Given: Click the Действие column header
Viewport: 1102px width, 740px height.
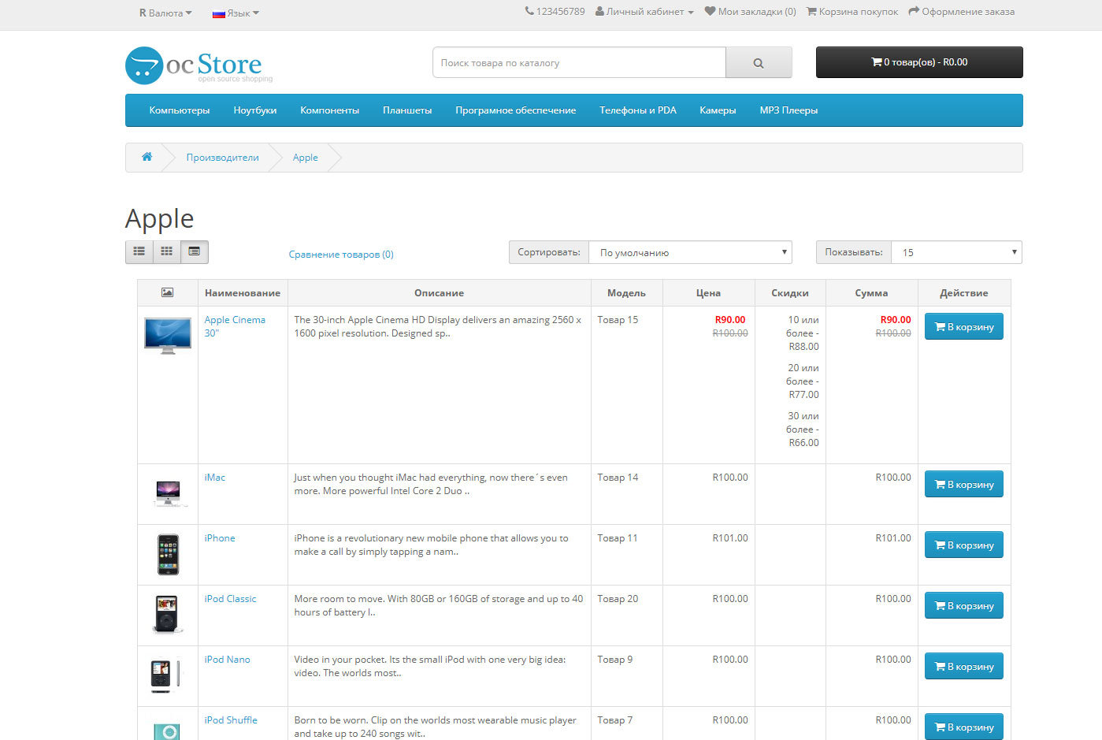Looking at the screenshot, I should click(x=964, y=293).
